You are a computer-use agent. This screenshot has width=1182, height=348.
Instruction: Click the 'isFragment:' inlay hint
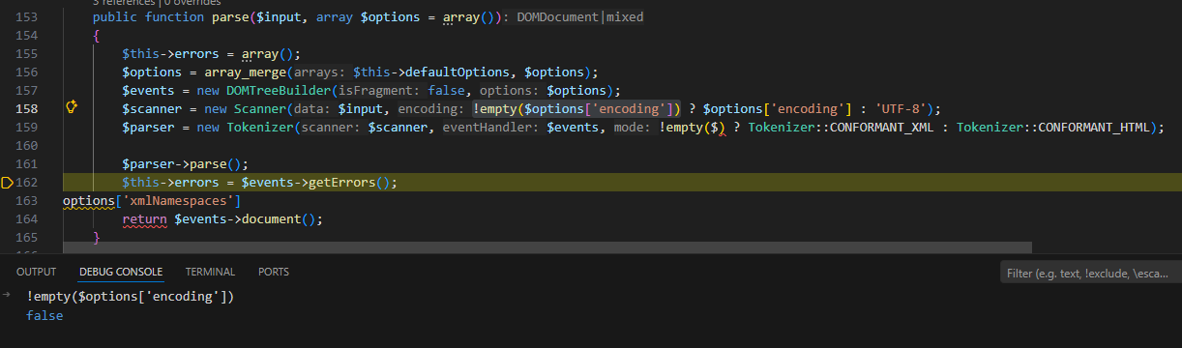point(379,90)
